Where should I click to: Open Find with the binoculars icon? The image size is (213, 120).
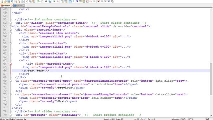click(46, 1)
